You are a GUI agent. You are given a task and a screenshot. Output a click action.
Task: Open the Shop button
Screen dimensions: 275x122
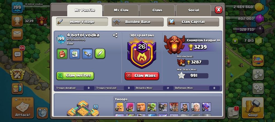tap(253, 108)
